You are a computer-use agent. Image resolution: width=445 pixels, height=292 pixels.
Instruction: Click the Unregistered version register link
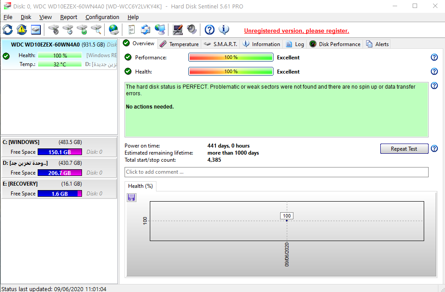[297, 31]
